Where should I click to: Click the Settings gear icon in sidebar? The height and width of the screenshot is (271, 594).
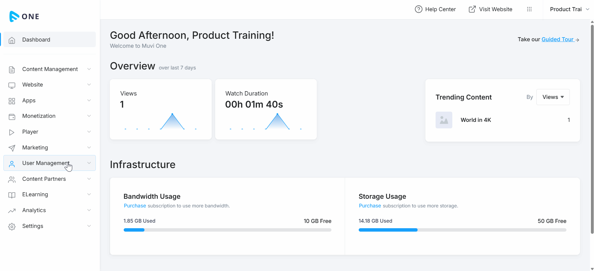pos(12,227)
